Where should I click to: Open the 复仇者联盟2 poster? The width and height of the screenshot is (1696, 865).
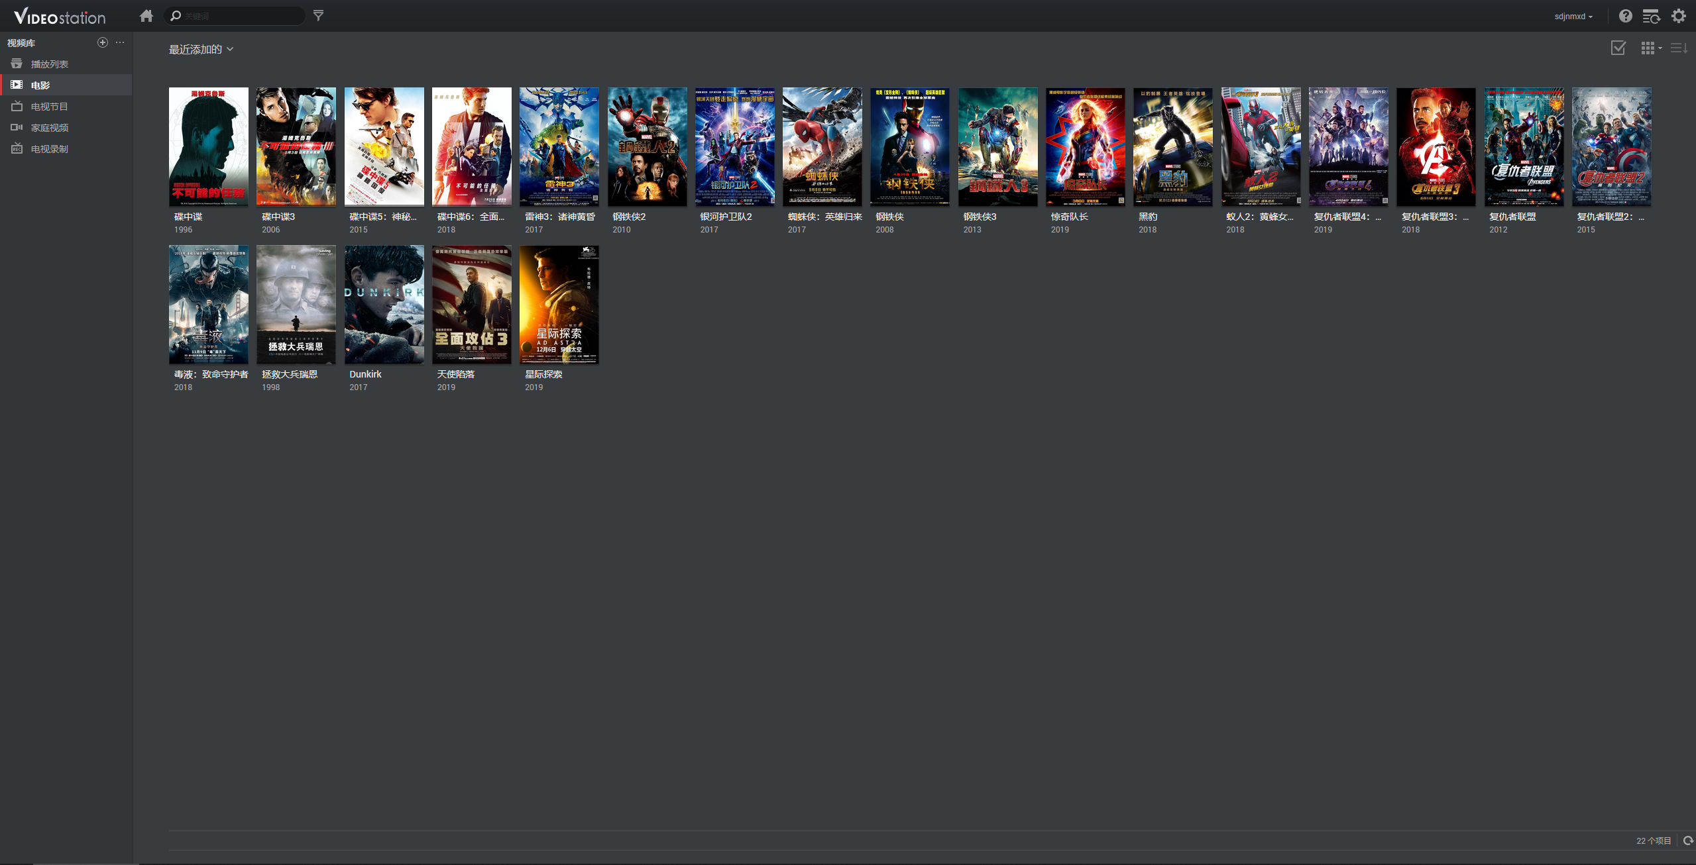pos(1612,146)
